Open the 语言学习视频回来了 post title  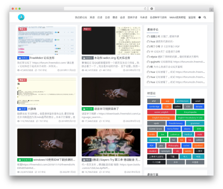[x=107, y=109]
